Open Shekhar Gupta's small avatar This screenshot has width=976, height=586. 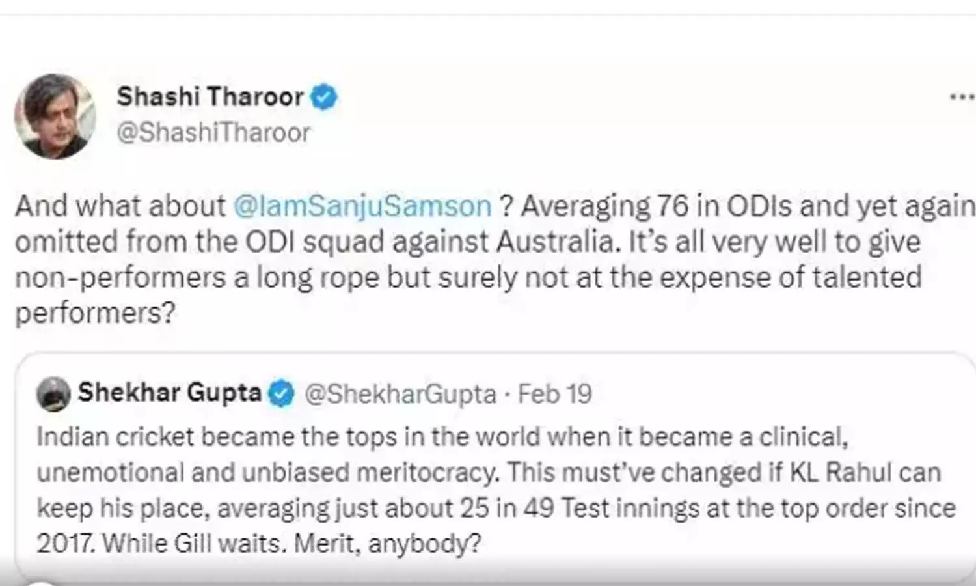pyautogui.click(x=53, y=394)
